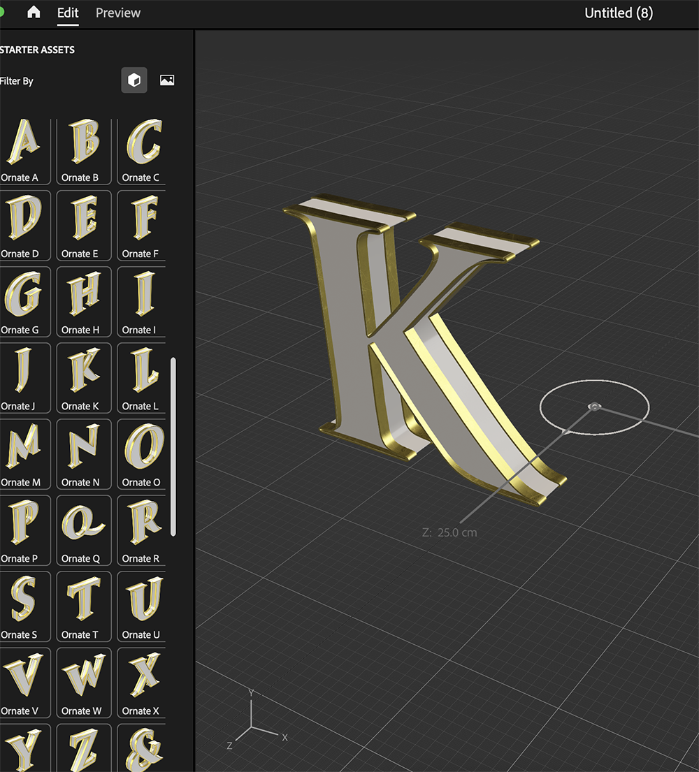Viewport: 699px width, 772px height.
Task: Select the Edit tab
Action: point(67,12)
